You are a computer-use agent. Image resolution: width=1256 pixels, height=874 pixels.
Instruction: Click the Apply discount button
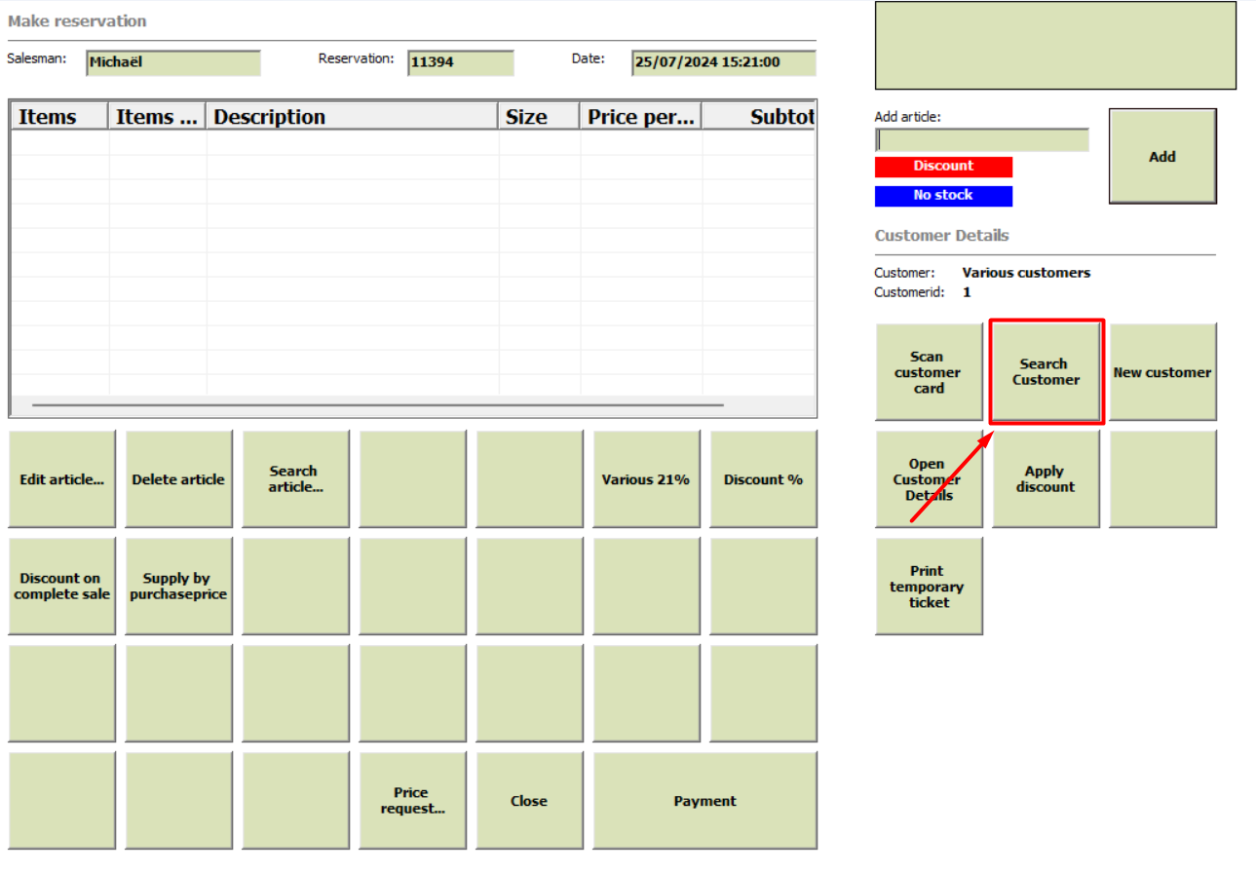click(1046, 479)
